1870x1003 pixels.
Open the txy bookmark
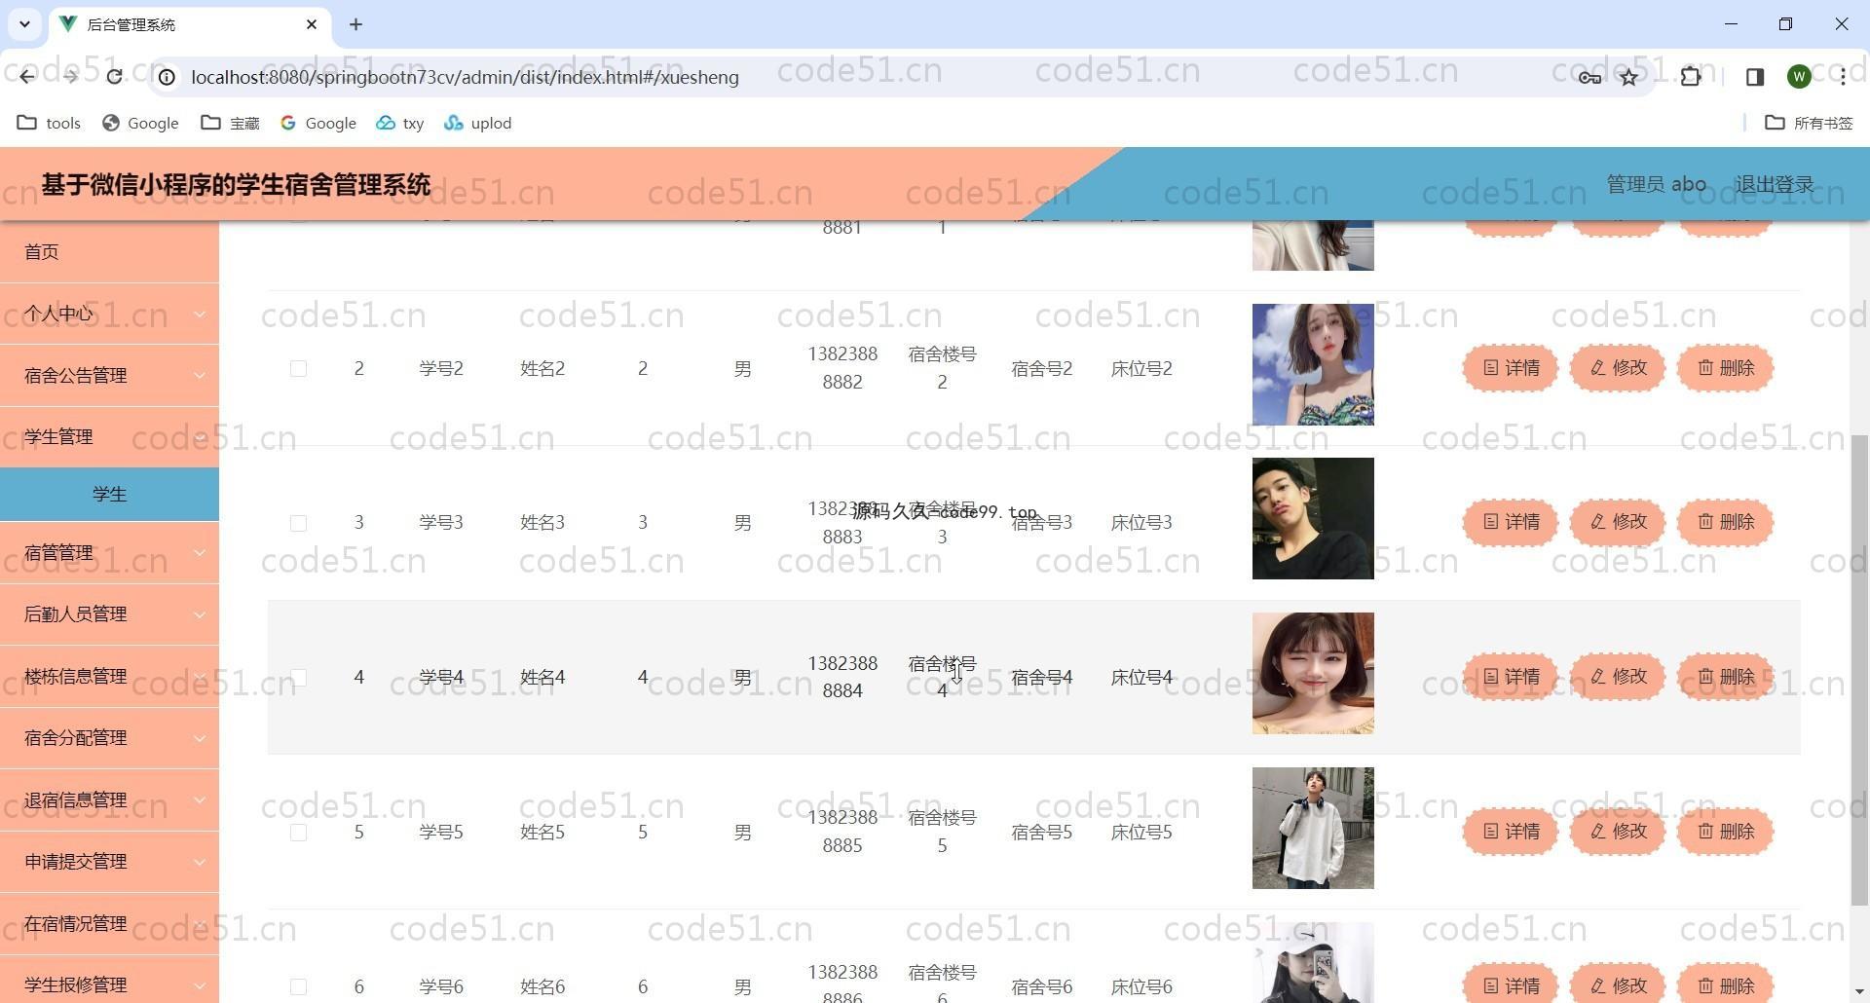tap(400, 123)
